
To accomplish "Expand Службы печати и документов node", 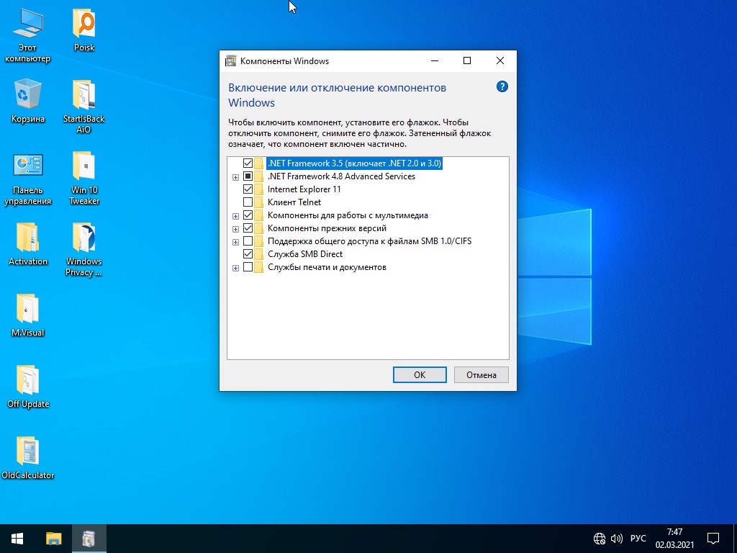I will pyautogui.click(x=235, y=268).
